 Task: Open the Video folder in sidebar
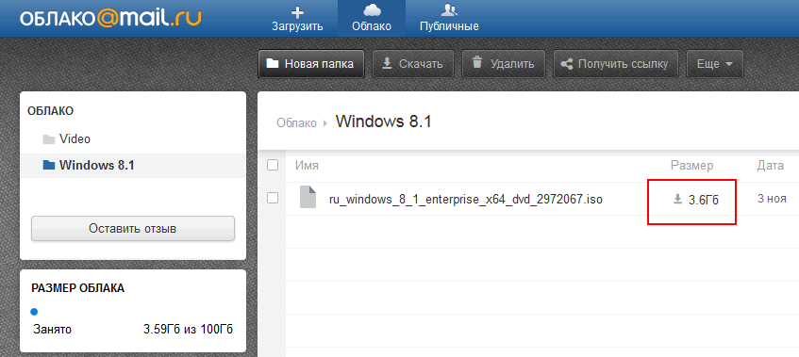pos(75,138)
